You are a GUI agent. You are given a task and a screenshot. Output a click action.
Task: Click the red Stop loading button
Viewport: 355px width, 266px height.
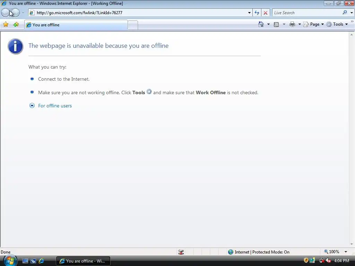[x=266, y=13]
